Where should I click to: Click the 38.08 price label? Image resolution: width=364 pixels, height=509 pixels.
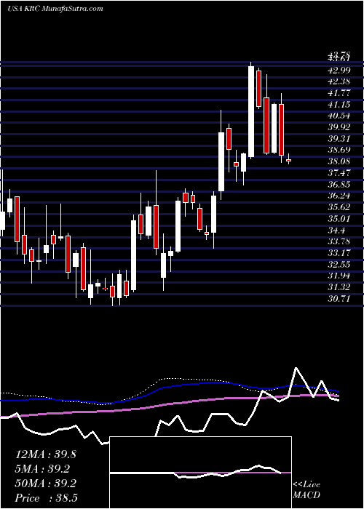pos(339,161)
